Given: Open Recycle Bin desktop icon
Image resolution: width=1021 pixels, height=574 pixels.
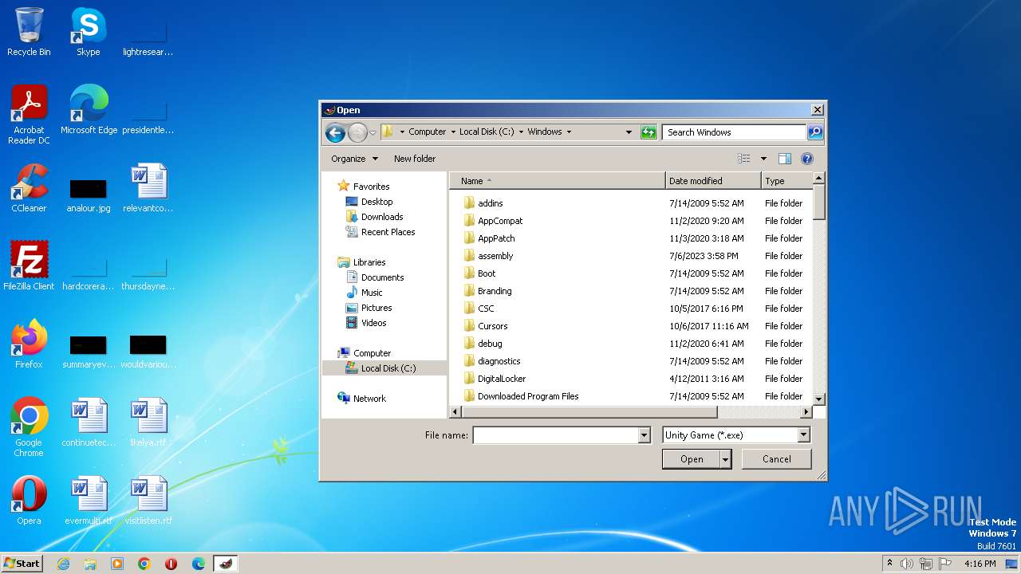Looking at the screenshot, I should point(29,32).
